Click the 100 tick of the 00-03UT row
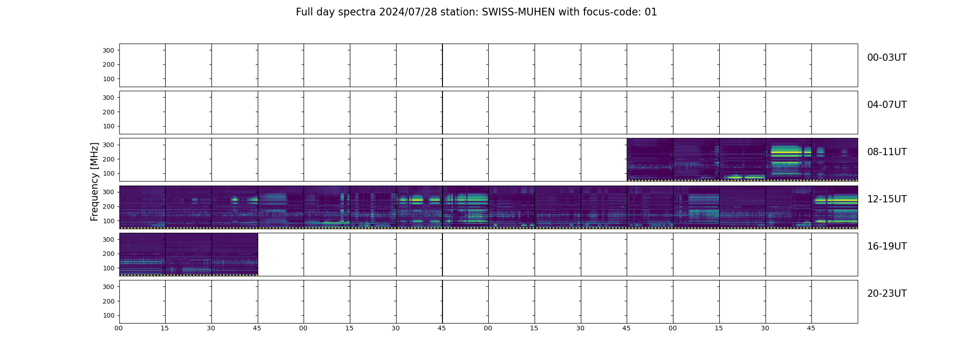 (108, 79)
